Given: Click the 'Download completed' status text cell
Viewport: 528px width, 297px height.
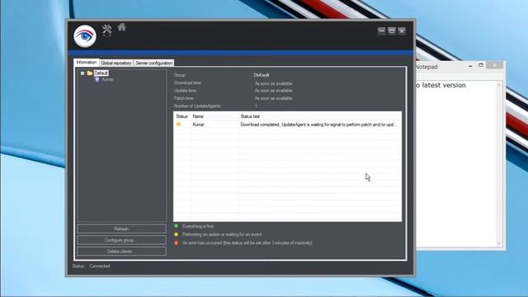Looking at the screenshot, I should pos(318,125).
